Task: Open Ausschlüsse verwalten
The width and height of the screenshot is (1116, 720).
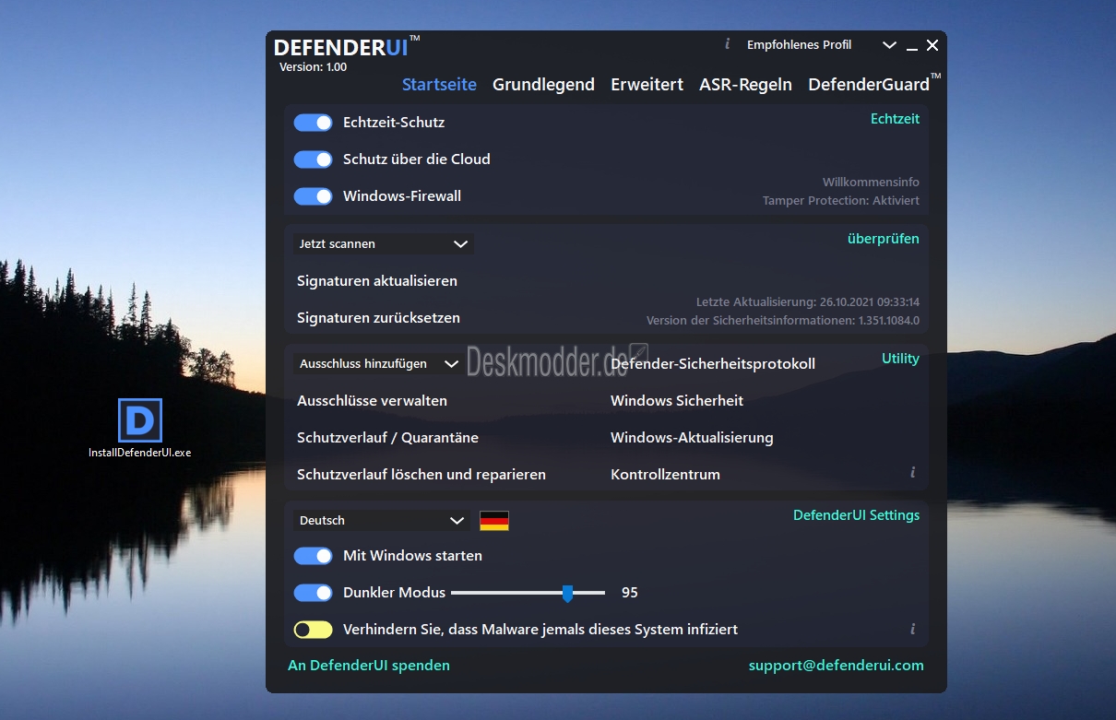Action: (372, 401)
